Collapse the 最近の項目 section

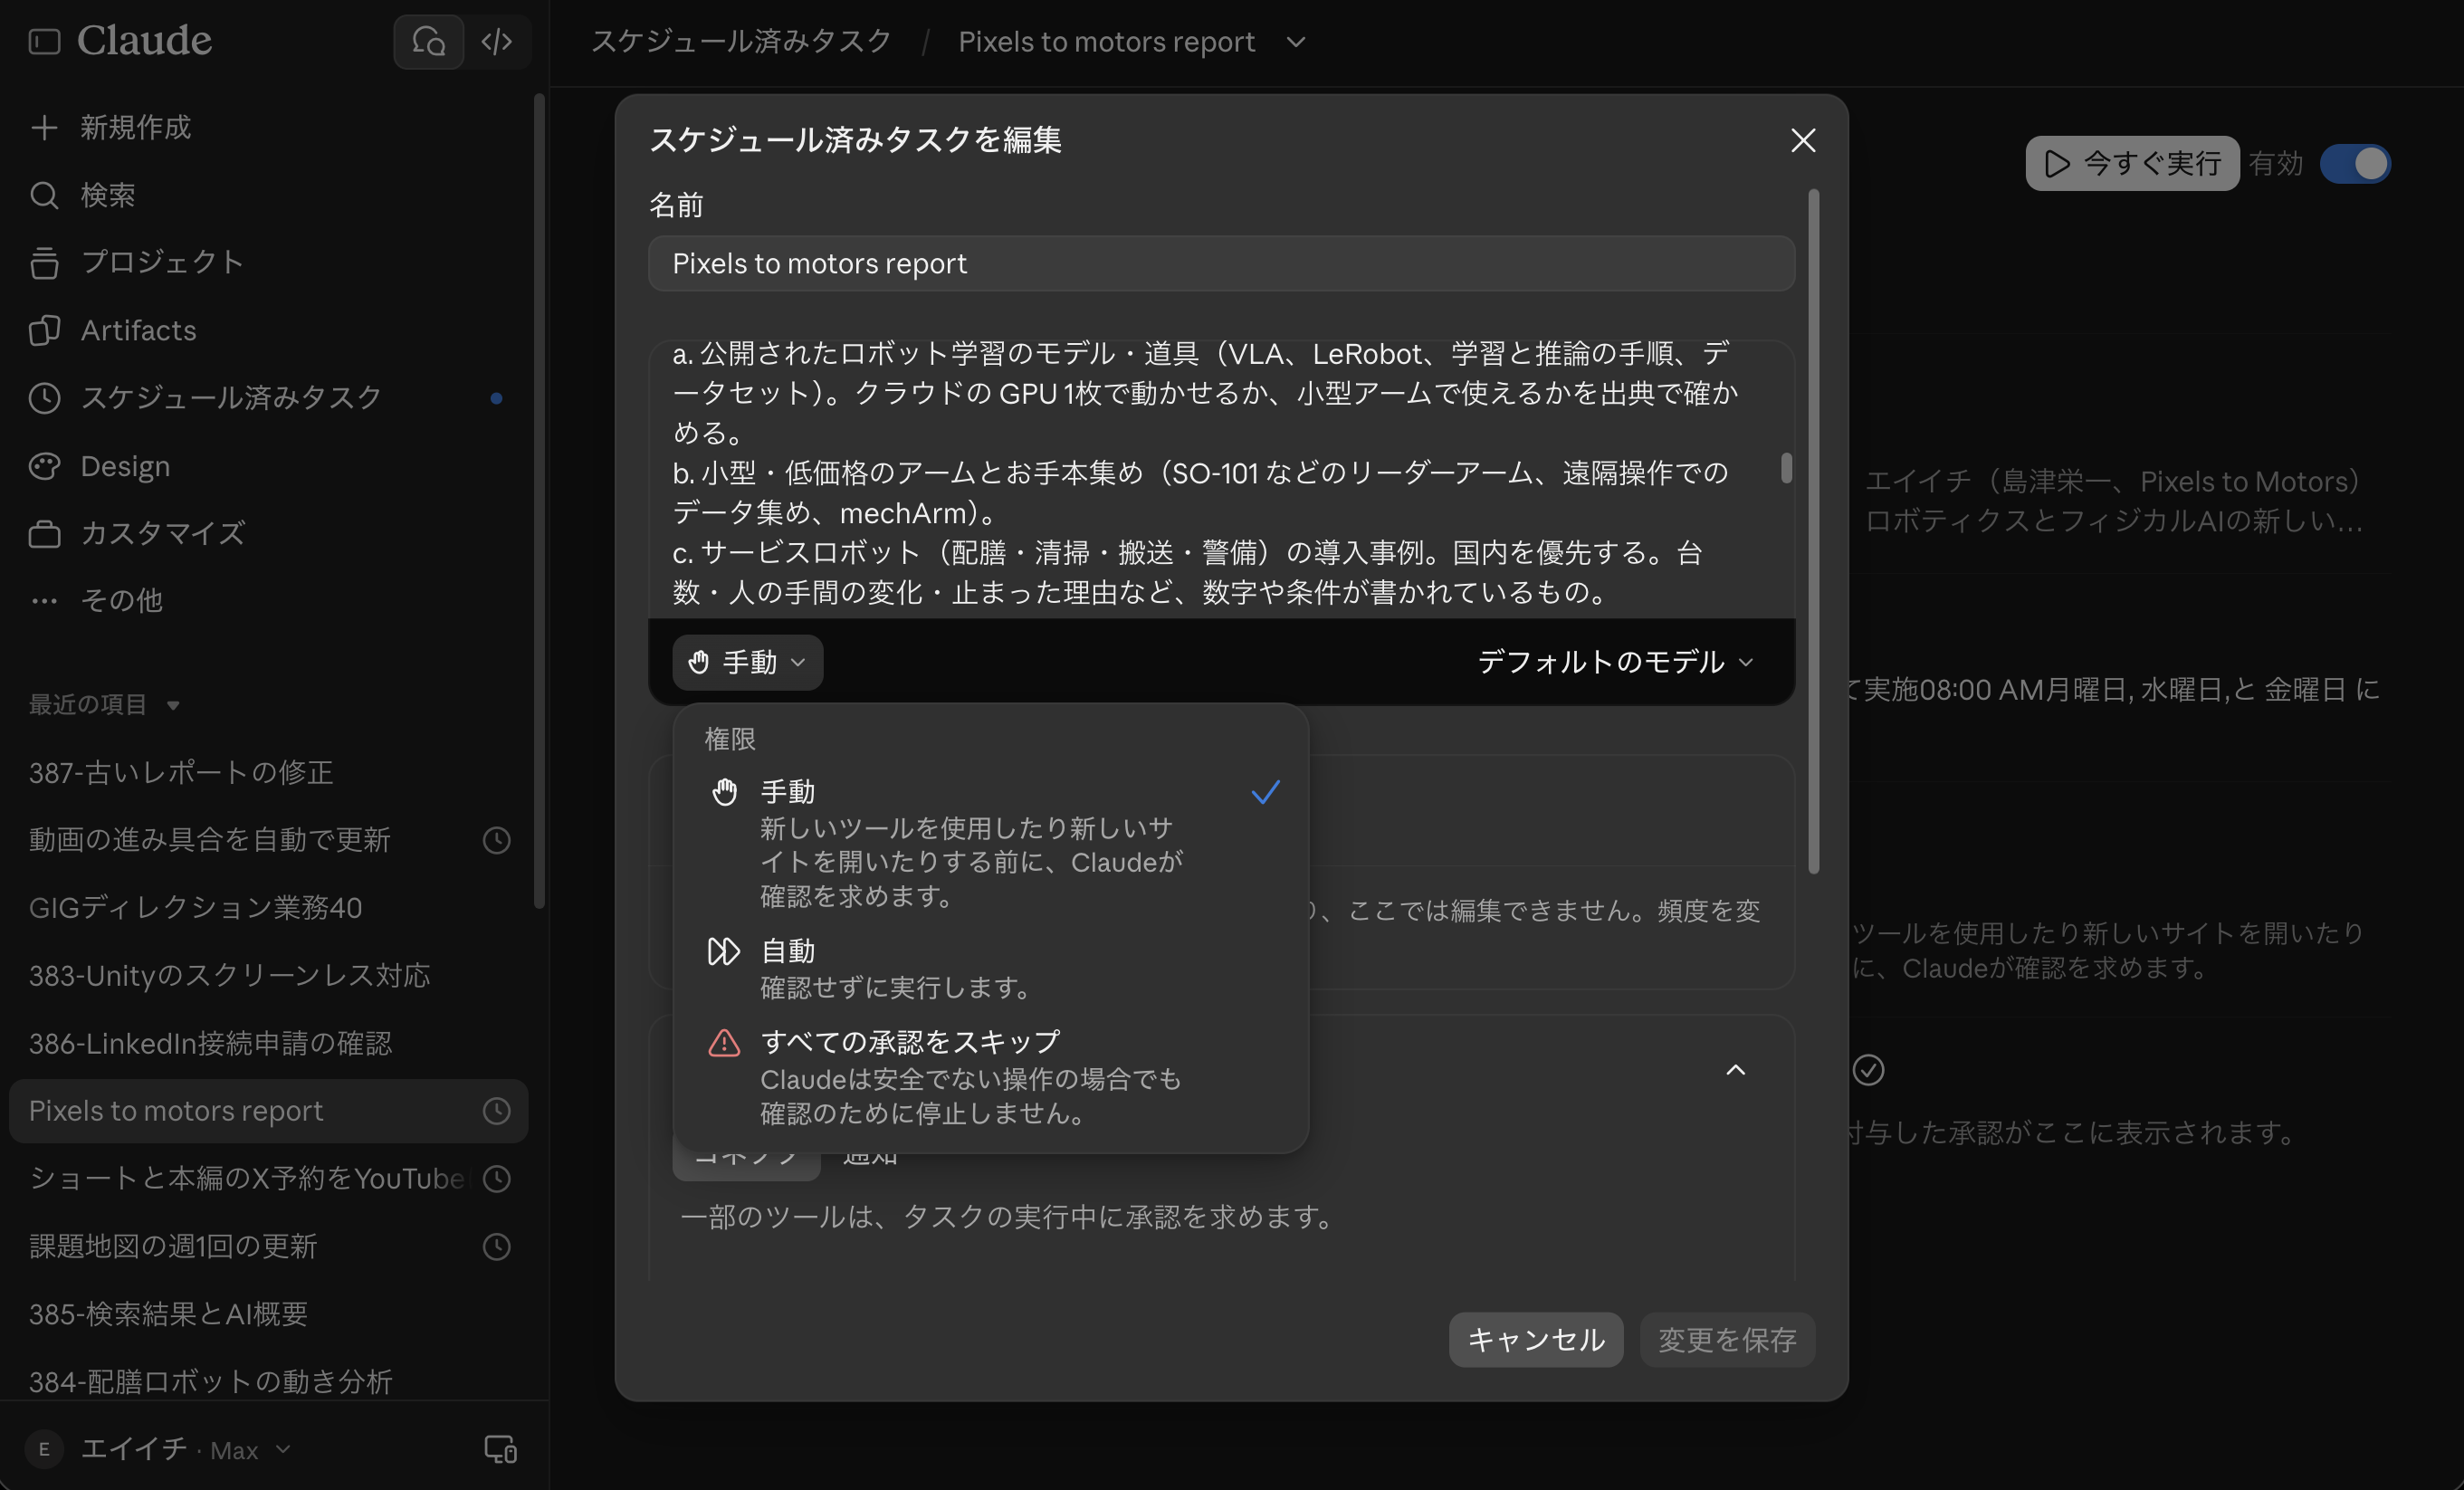coord(104,704)
